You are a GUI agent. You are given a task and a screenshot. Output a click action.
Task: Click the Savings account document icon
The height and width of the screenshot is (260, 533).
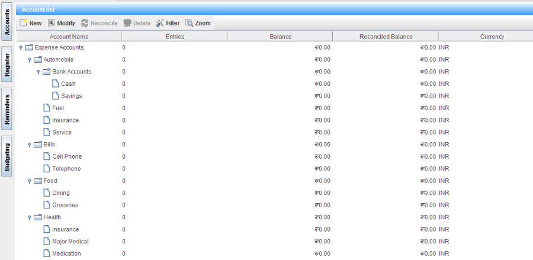pos(56,96)
